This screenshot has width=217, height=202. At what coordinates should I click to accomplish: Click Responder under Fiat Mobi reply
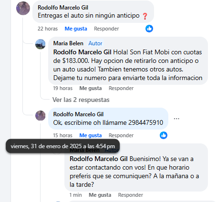121,88
